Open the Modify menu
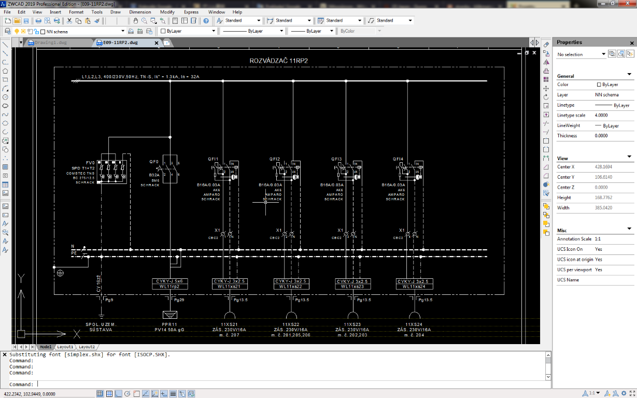Viewport: 637px width, 398px height. point(167,12)
